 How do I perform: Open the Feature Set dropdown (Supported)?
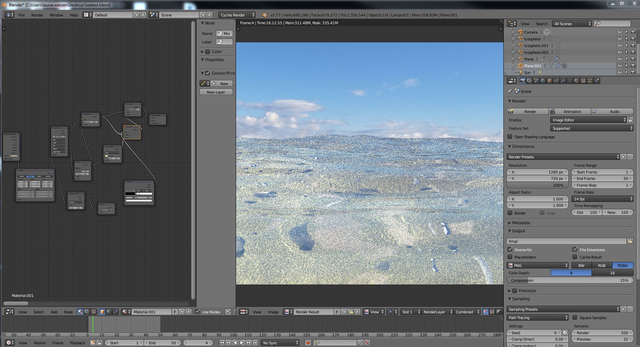pos(592,128)
